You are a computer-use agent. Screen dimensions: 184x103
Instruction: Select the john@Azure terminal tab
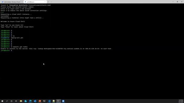(35, 2)
